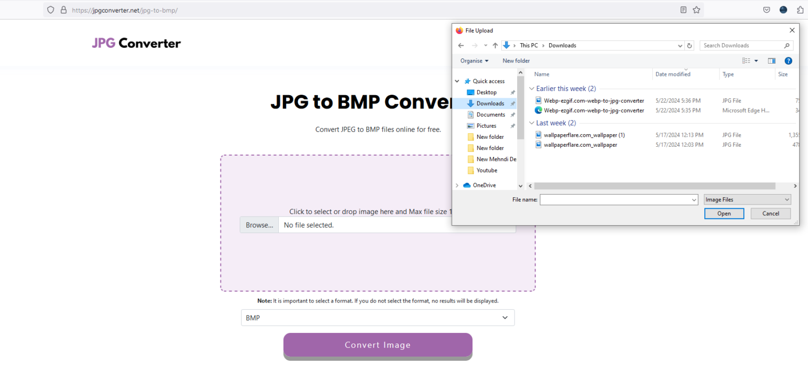Refresh the Downloads folder listing
Screen dimensions: 808x384
coord(690,46)
